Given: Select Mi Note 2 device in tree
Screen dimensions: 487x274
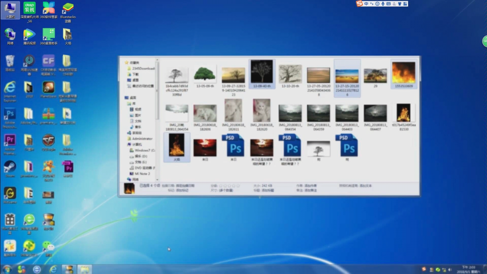Looking at the screenshot, I should (x=140, y=174).
